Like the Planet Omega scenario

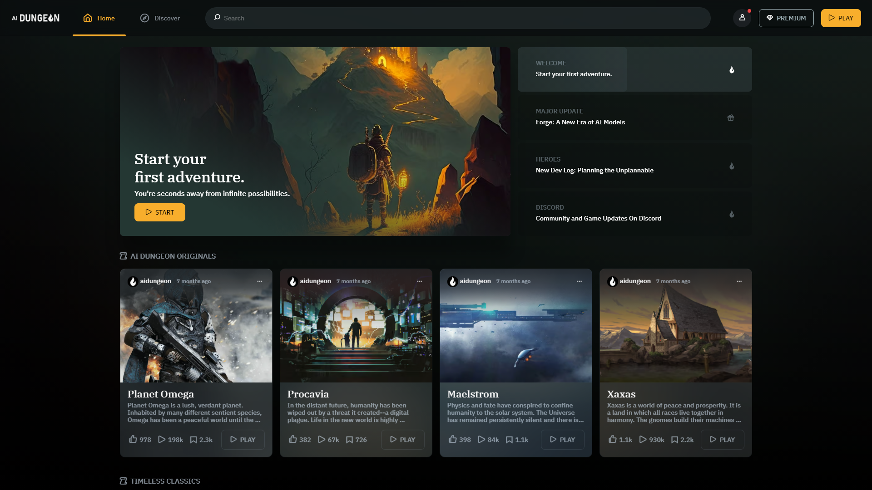point(140,439)
